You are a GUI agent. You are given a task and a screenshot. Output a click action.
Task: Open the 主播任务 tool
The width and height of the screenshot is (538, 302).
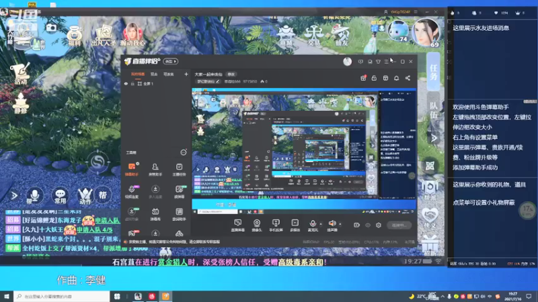pos(179,170)
